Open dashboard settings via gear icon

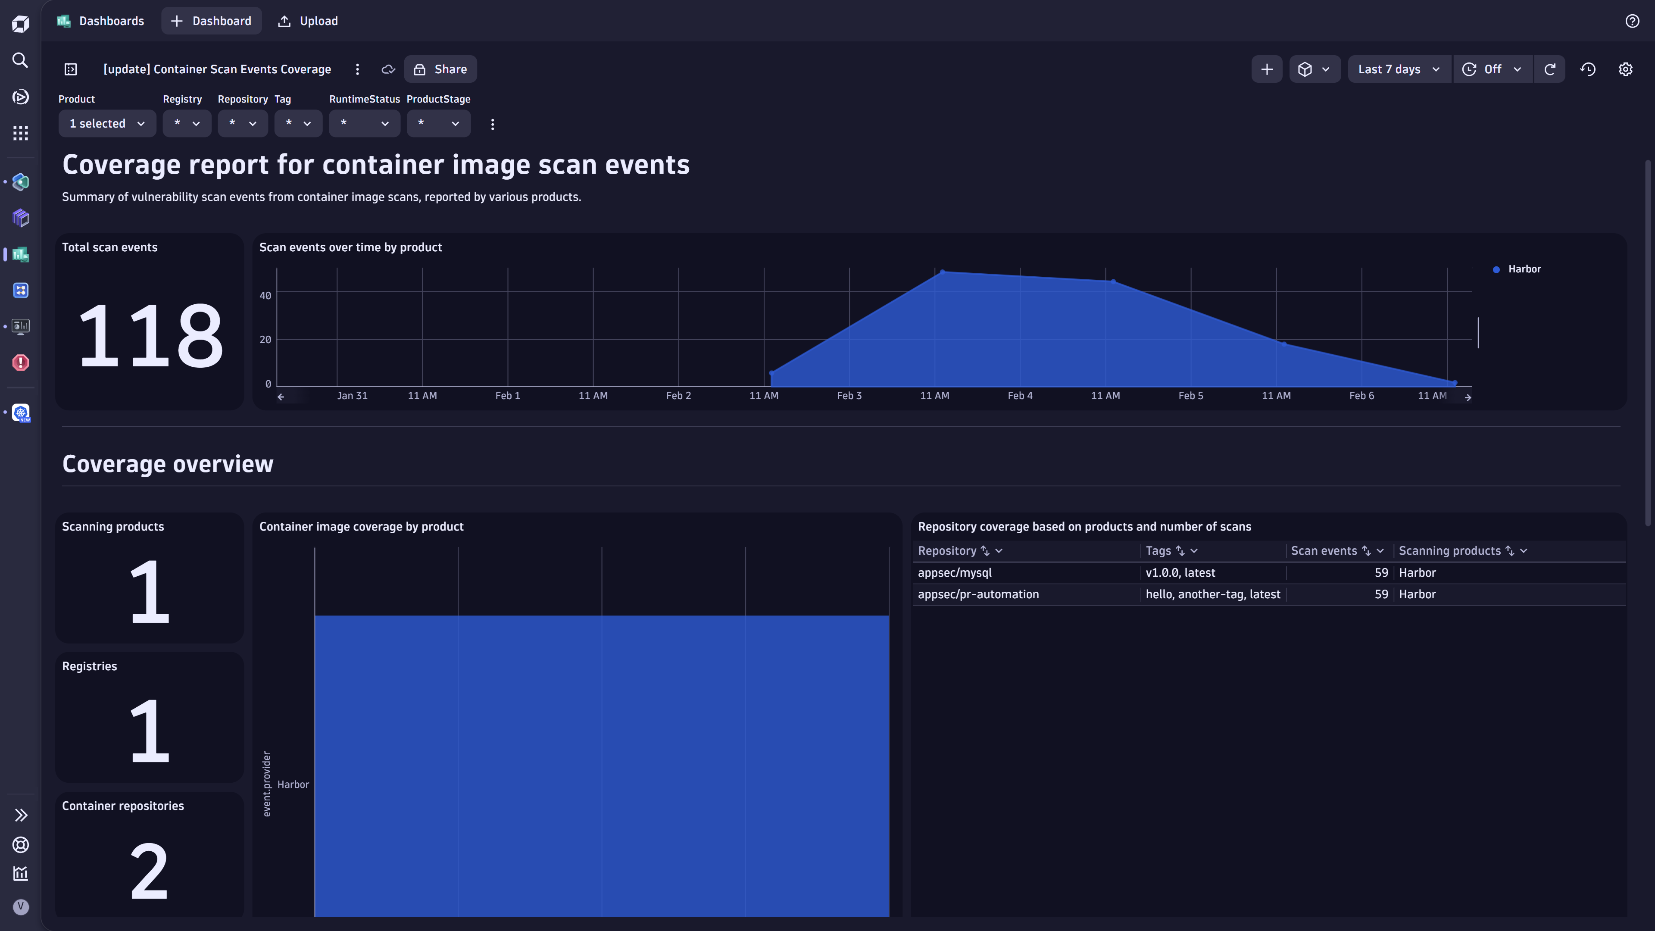1625,69
